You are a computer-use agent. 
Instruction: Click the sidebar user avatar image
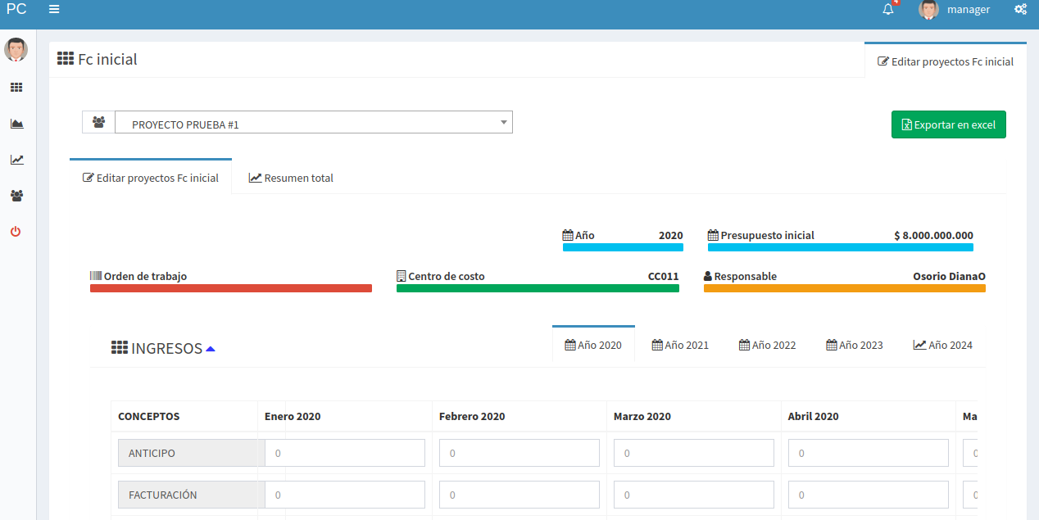16,50
